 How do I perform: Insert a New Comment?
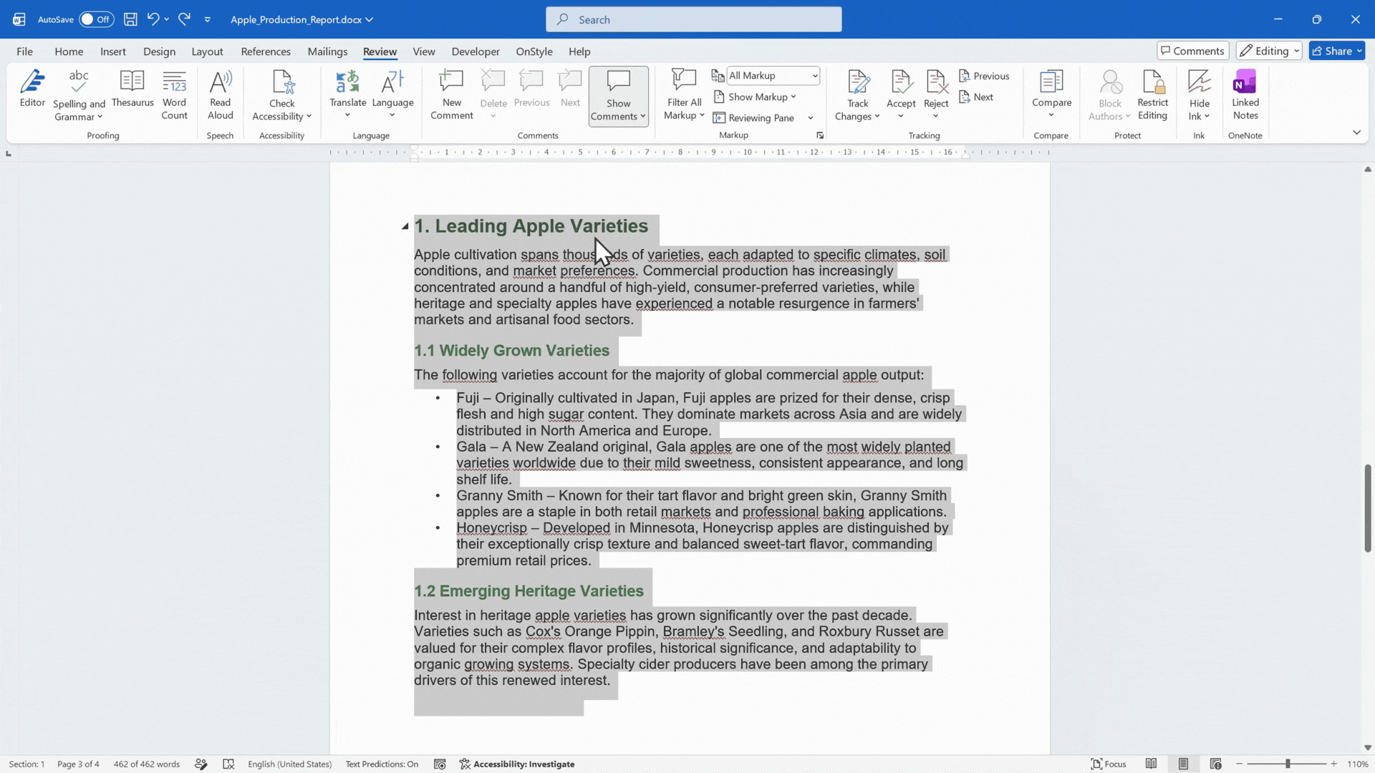pos(451,95)
